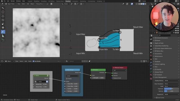180x101 pixels.
Task: Open node editor Add menu
Action: (26, 61)
